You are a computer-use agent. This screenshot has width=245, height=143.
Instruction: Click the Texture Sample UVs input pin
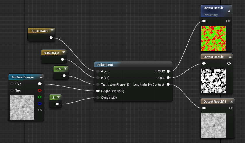(12, 84)
